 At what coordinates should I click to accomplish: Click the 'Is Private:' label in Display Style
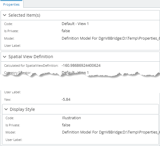(x=13, y=125)
